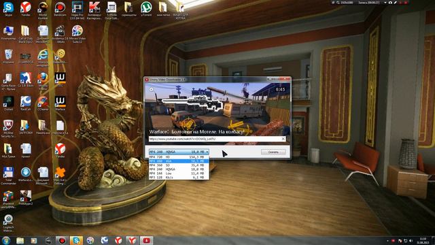This screenshot has height=245, width=435.
Task: Open uTorrent desktop shortcut
Action: 146,9
